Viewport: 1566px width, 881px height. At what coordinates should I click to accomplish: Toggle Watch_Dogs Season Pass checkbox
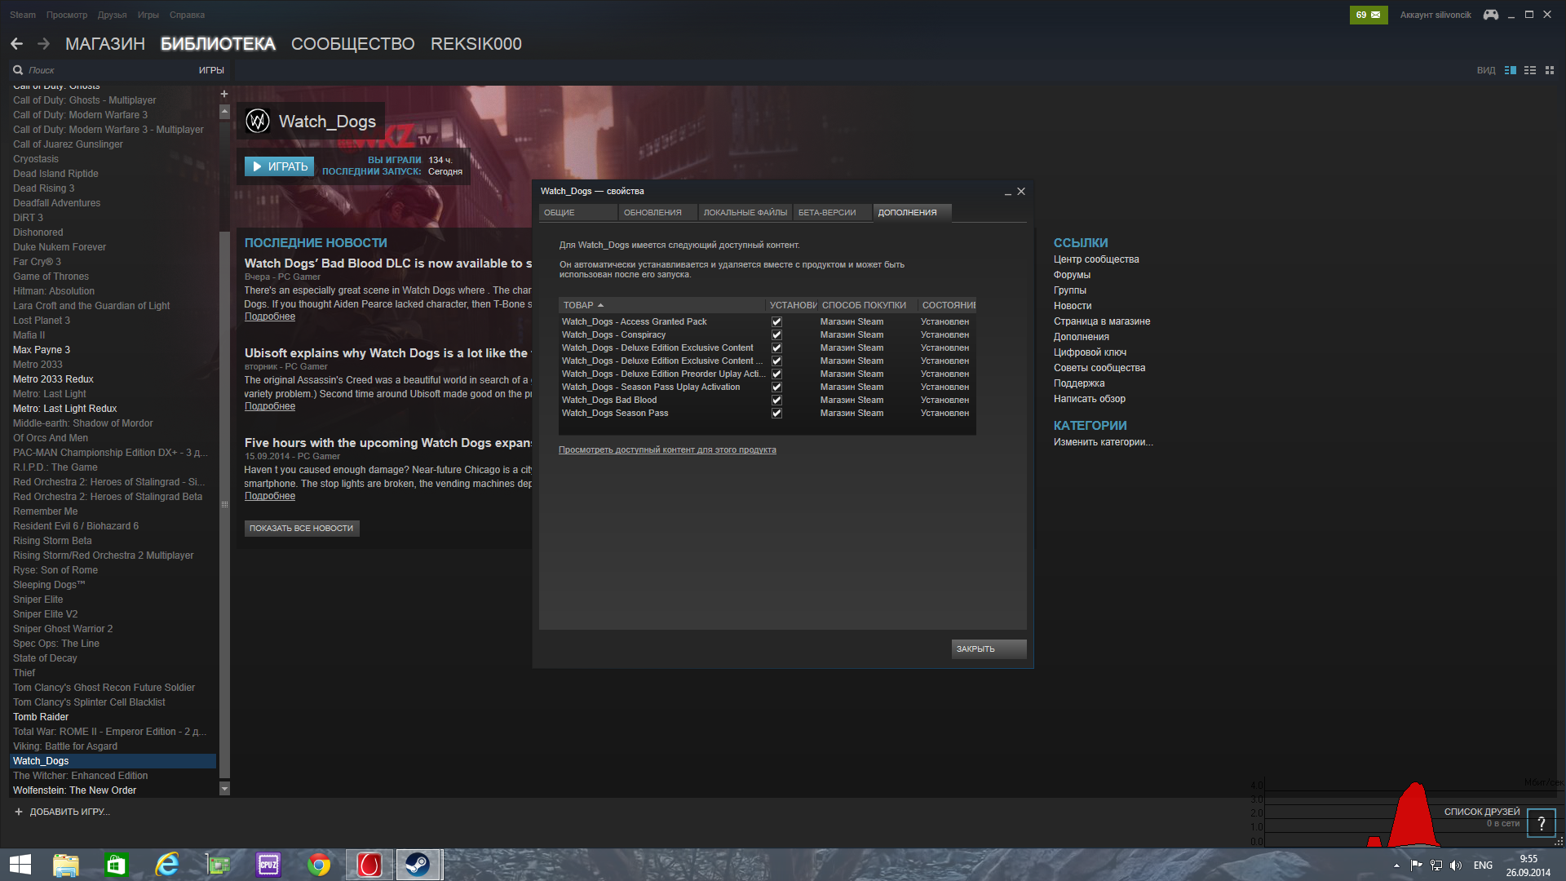[x=776, y=414]
